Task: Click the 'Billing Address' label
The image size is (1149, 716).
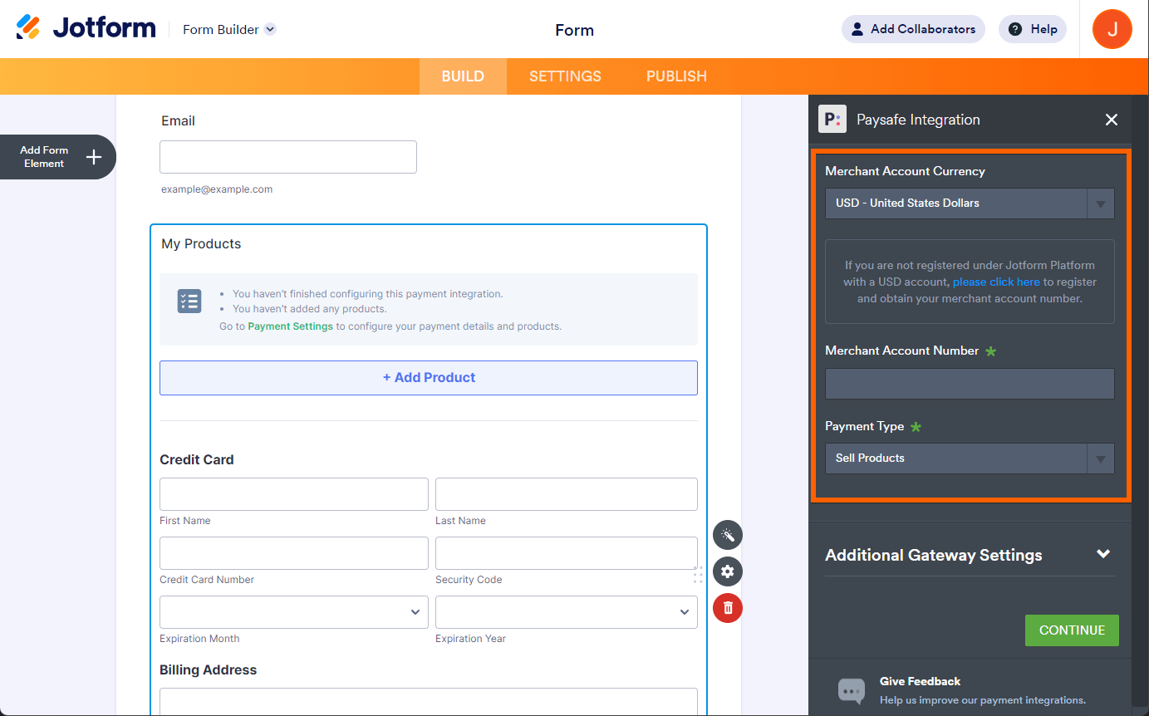Action: [209, 670]
